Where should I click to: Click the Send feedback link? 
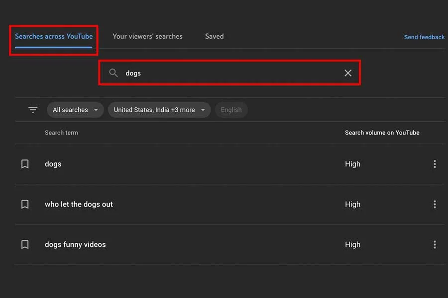pos(424,37)
